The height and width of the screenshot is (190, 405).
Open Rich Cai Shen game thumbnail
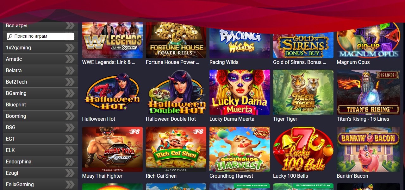(176, 149)
